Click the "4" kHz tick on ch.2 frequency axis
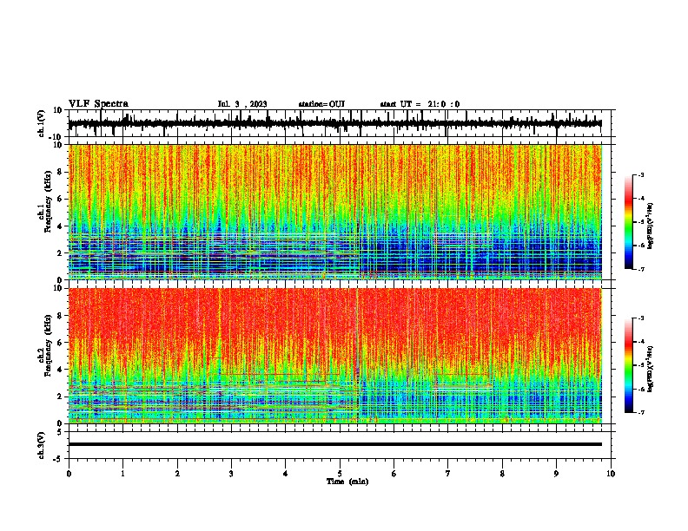Viewport: 688px width, 531px height. (61, 370)
